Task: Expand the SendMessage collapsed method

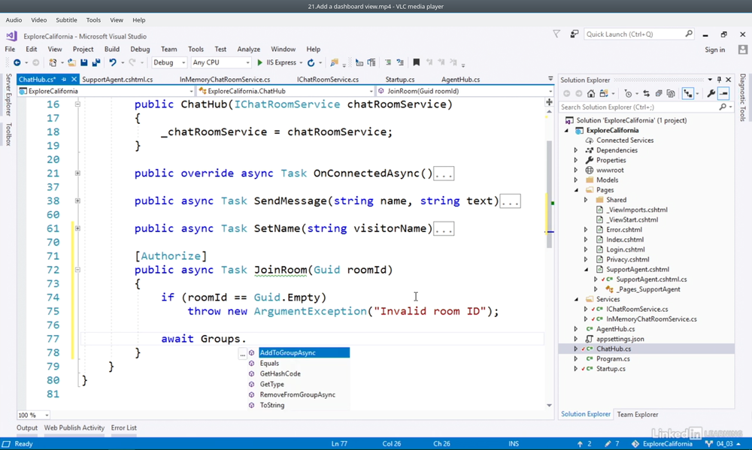Action: [x=77, y=201]
